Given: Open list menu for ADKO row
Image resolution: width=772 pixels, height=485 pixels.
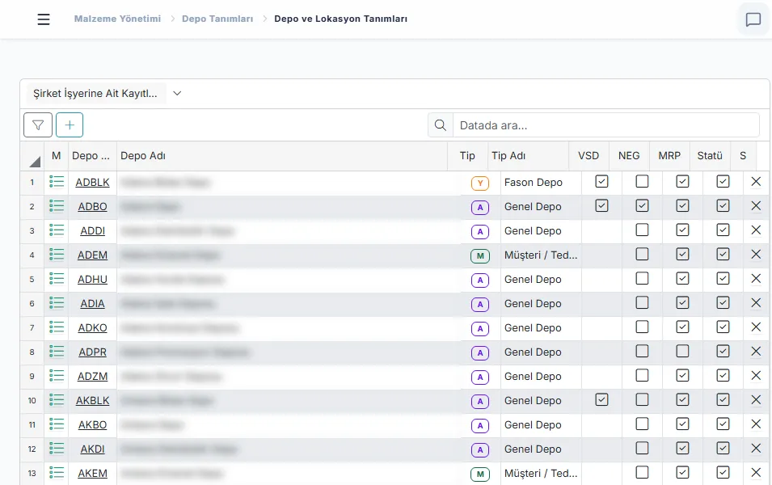Looking at the screenshot, I should pos(57,327).
